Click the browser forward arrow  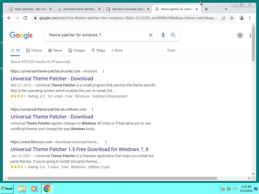click(x=17, y=18)
